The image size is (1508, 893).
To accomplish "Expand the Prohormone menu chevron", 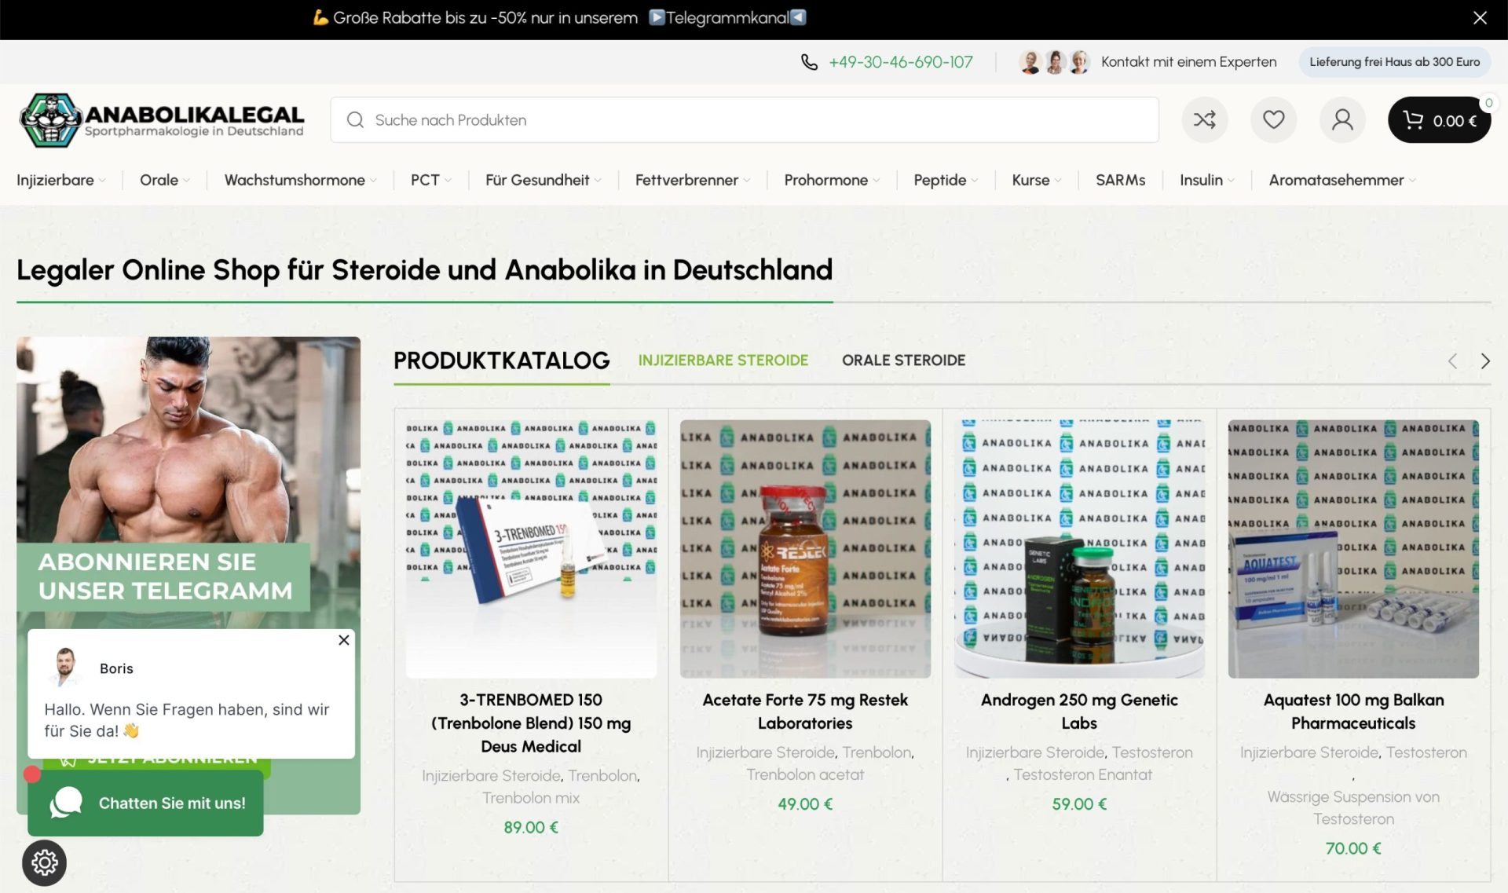I will [878, 181].
